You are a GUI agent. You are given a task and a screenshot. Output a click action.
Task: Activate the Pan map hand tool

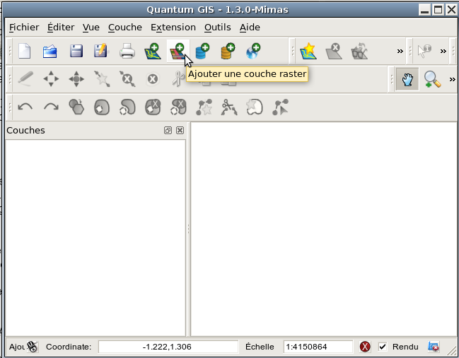407,79
